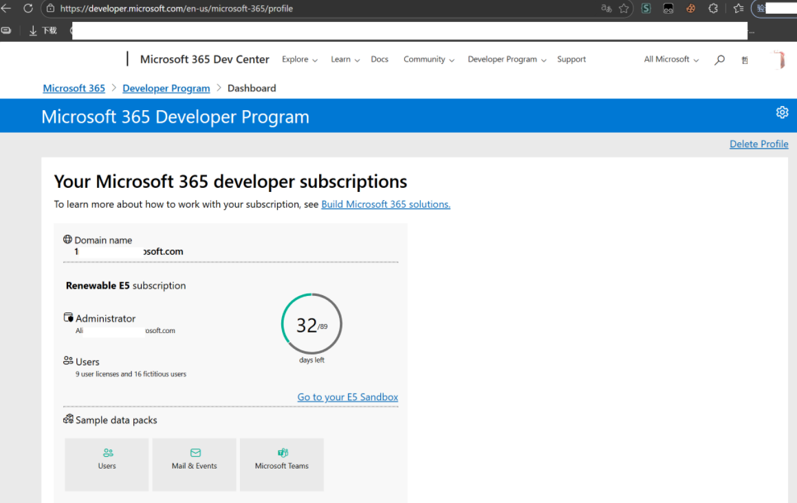Viewport: 797px width, 503px height.
Task: Bookmark page with star icon
Action: [624, 9]
